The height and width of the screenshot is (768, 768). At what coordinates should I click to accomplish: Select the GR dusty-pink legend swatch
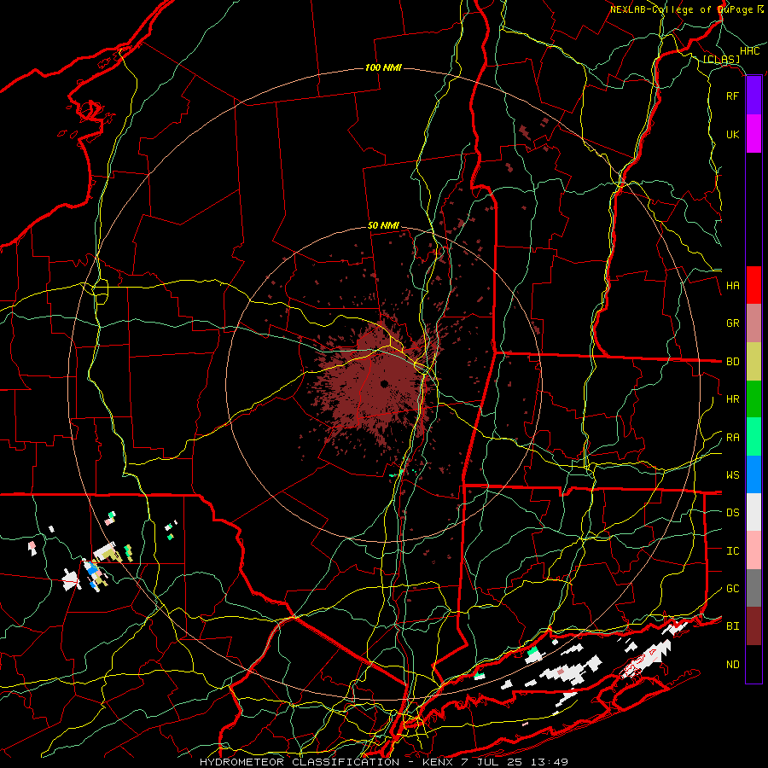[x=753, y=323]
